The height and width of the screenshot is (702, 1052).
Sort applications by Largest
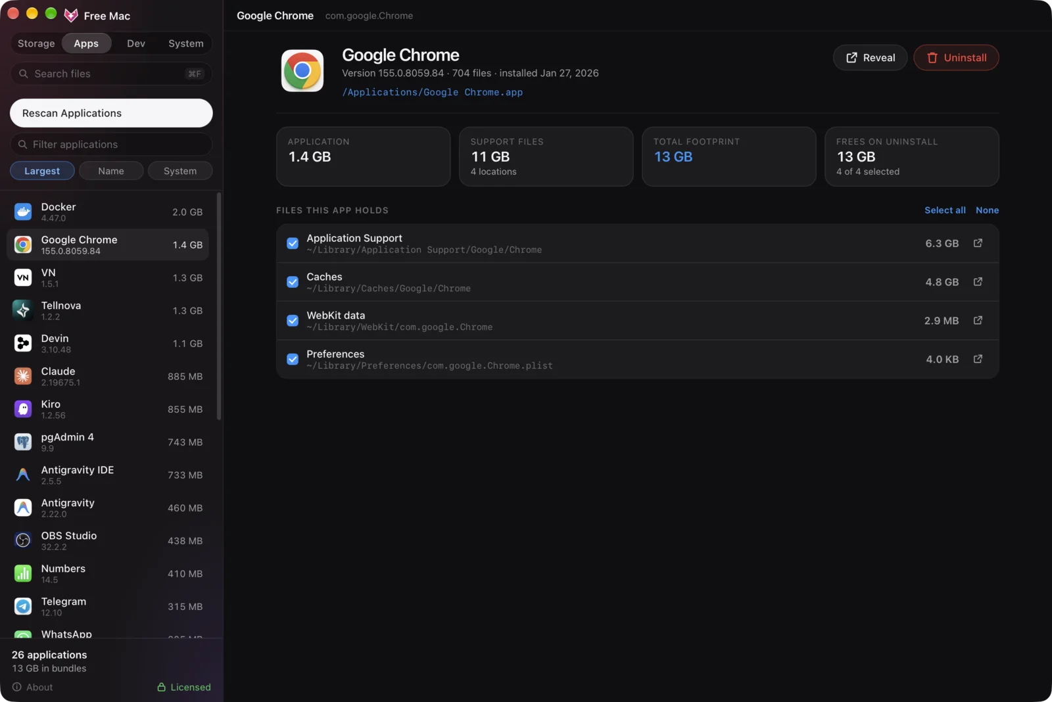(42, 171)
